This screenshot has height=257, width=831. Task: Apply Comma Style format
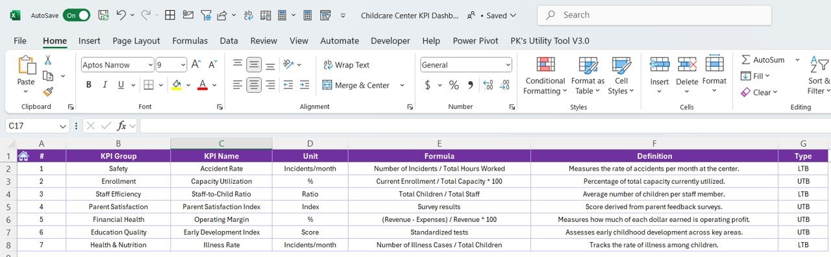point(470,85)
